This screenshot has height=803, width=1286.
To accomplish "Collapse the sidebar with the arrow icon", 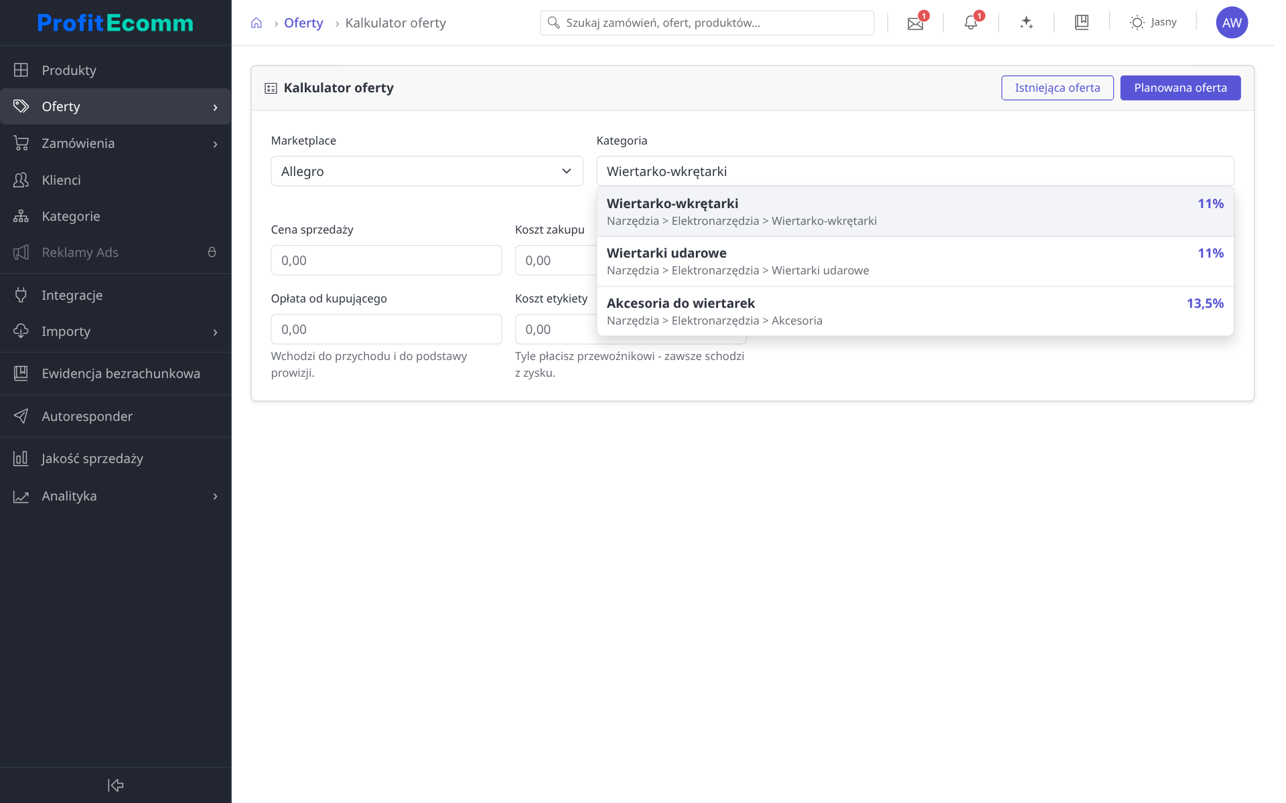I will (115, 785).
